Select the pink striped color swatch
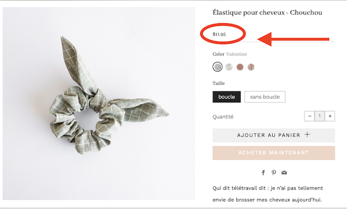 (251, 67)
